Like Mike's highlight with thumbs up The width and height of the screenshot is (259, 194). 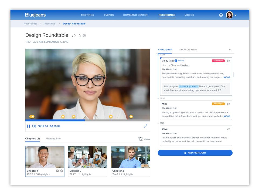(x=229, y=104)
